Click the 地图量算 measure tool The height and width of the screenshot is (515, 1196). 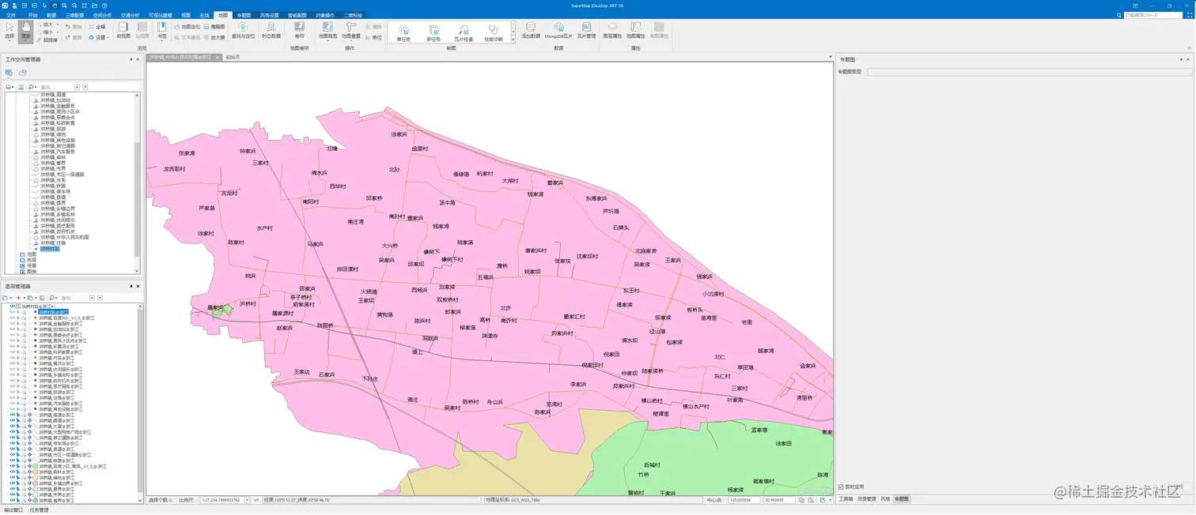[x=351, y=30]
